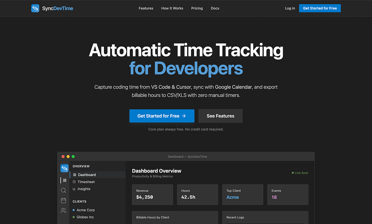Open the calendar icon in sidebar rail
Screen dimensions: 372x224
[x=63, y=200]
